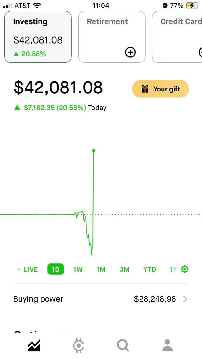Select the 1D chart range
202x359 pixels.
(x=56, y=269)
